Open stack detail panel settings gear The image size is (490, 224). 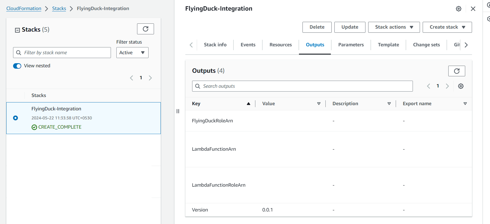(x=458, y=9)
